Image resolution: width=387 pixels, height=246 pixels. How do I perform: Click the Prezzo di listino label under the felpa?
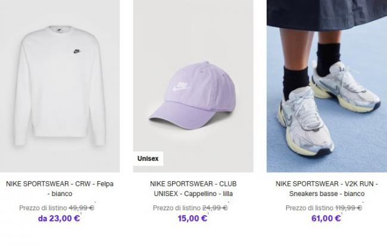click(x=43, y=208)
